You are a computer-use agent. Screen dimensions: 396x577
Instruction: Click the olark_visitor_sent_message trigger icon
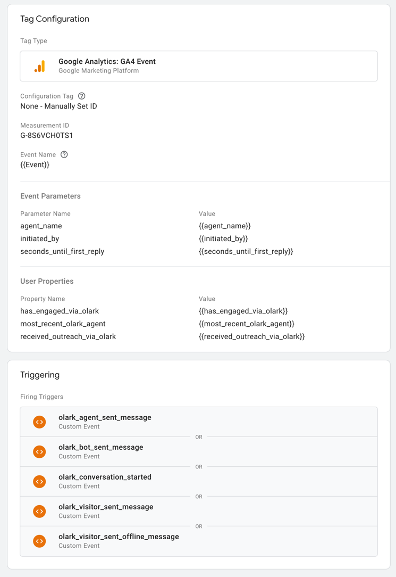click(39, 511)
